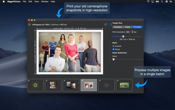Open Spotlight search magnifier
Image resolution: width=175 pixels, height=110 pixels.
point(162,1)
